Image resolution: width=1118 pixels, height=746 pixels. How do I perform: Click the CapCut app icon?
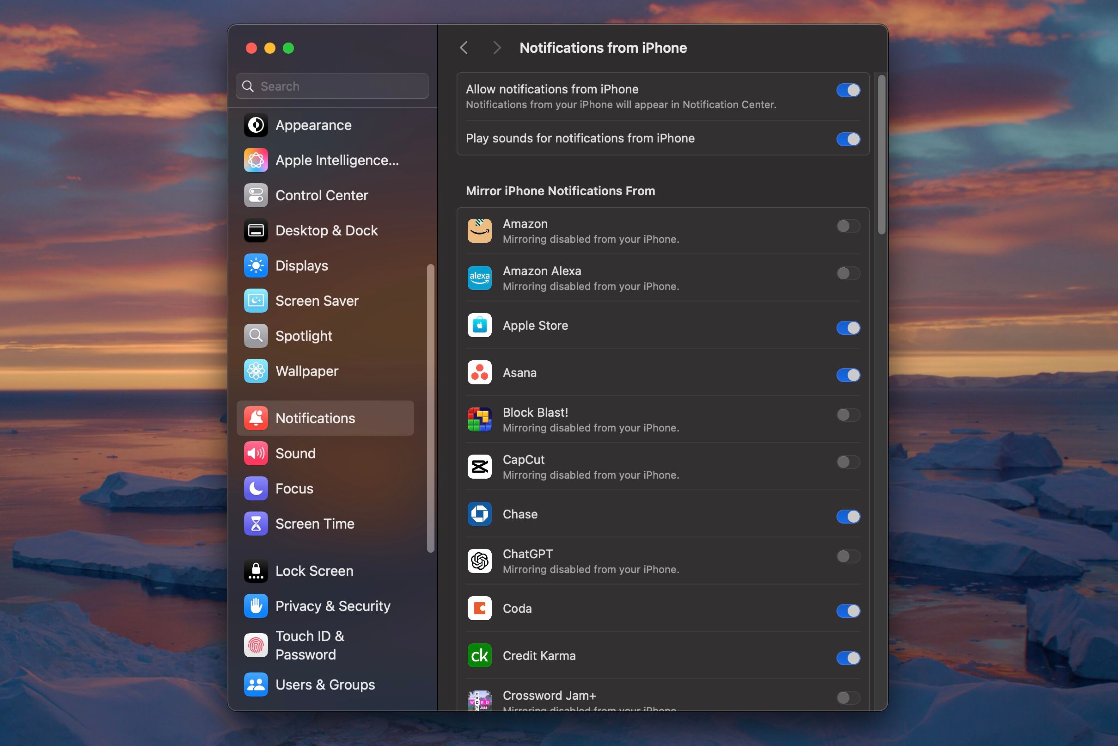(480, 467)
